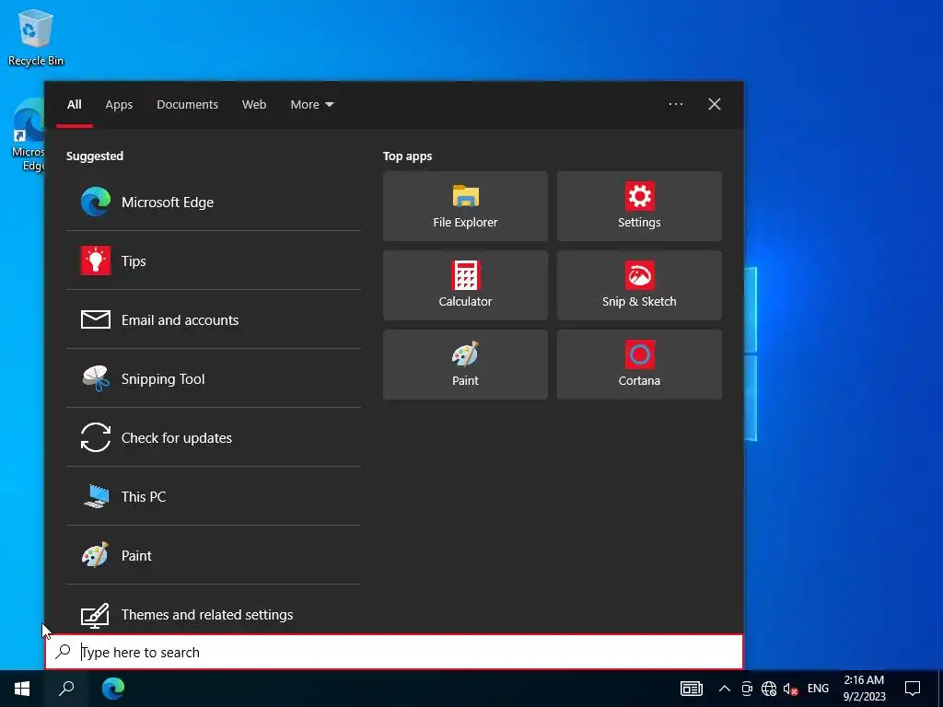
Task: Select the Recycle Bin desktop icon
Action: pos(36,38)
